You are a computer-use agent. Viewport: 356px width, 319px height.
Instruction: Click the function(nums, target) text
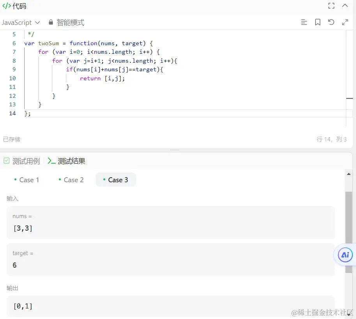coord(107,43)
